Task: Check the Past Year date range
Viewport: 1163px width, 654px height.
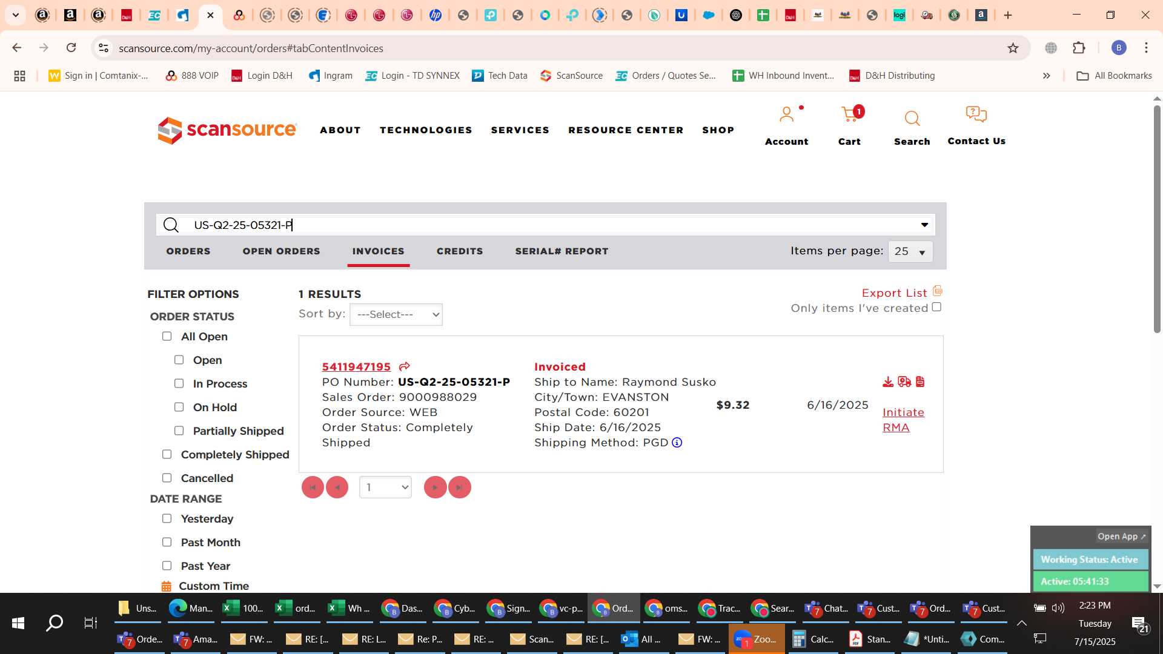Action: [x=167, y=566]
